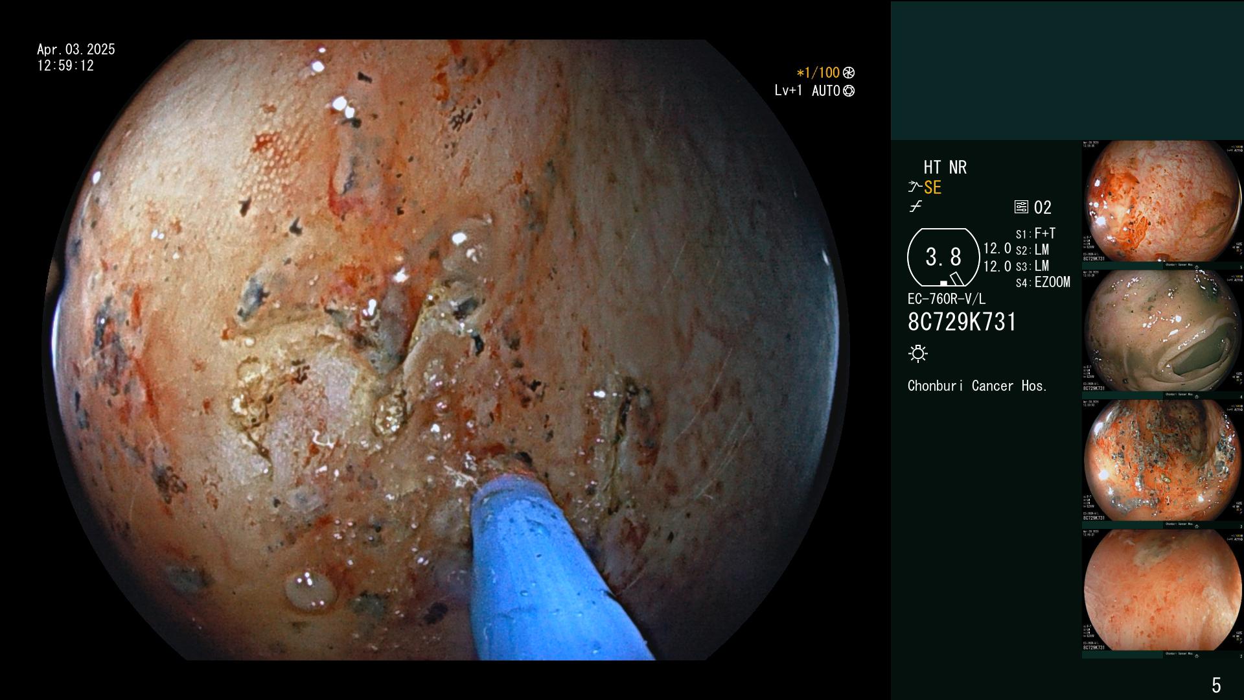The height and width of the screenshot is (700, 1244).
Task: Click the HT NR label
Action: 945,167
